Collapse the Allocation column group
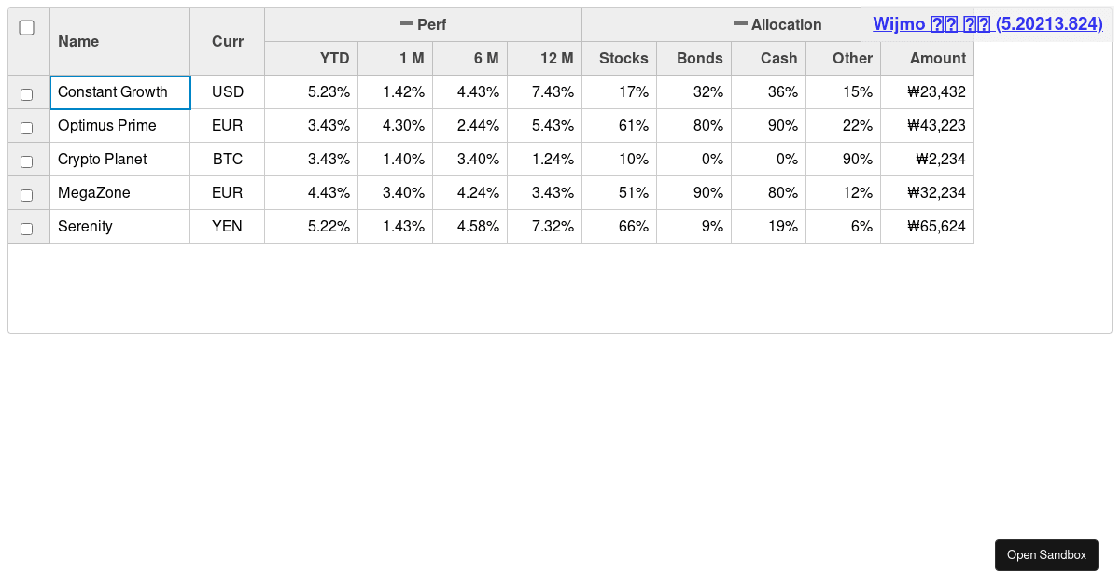Image resolution: width=1120 pixels, height=588 pixels. click(740, 24)
